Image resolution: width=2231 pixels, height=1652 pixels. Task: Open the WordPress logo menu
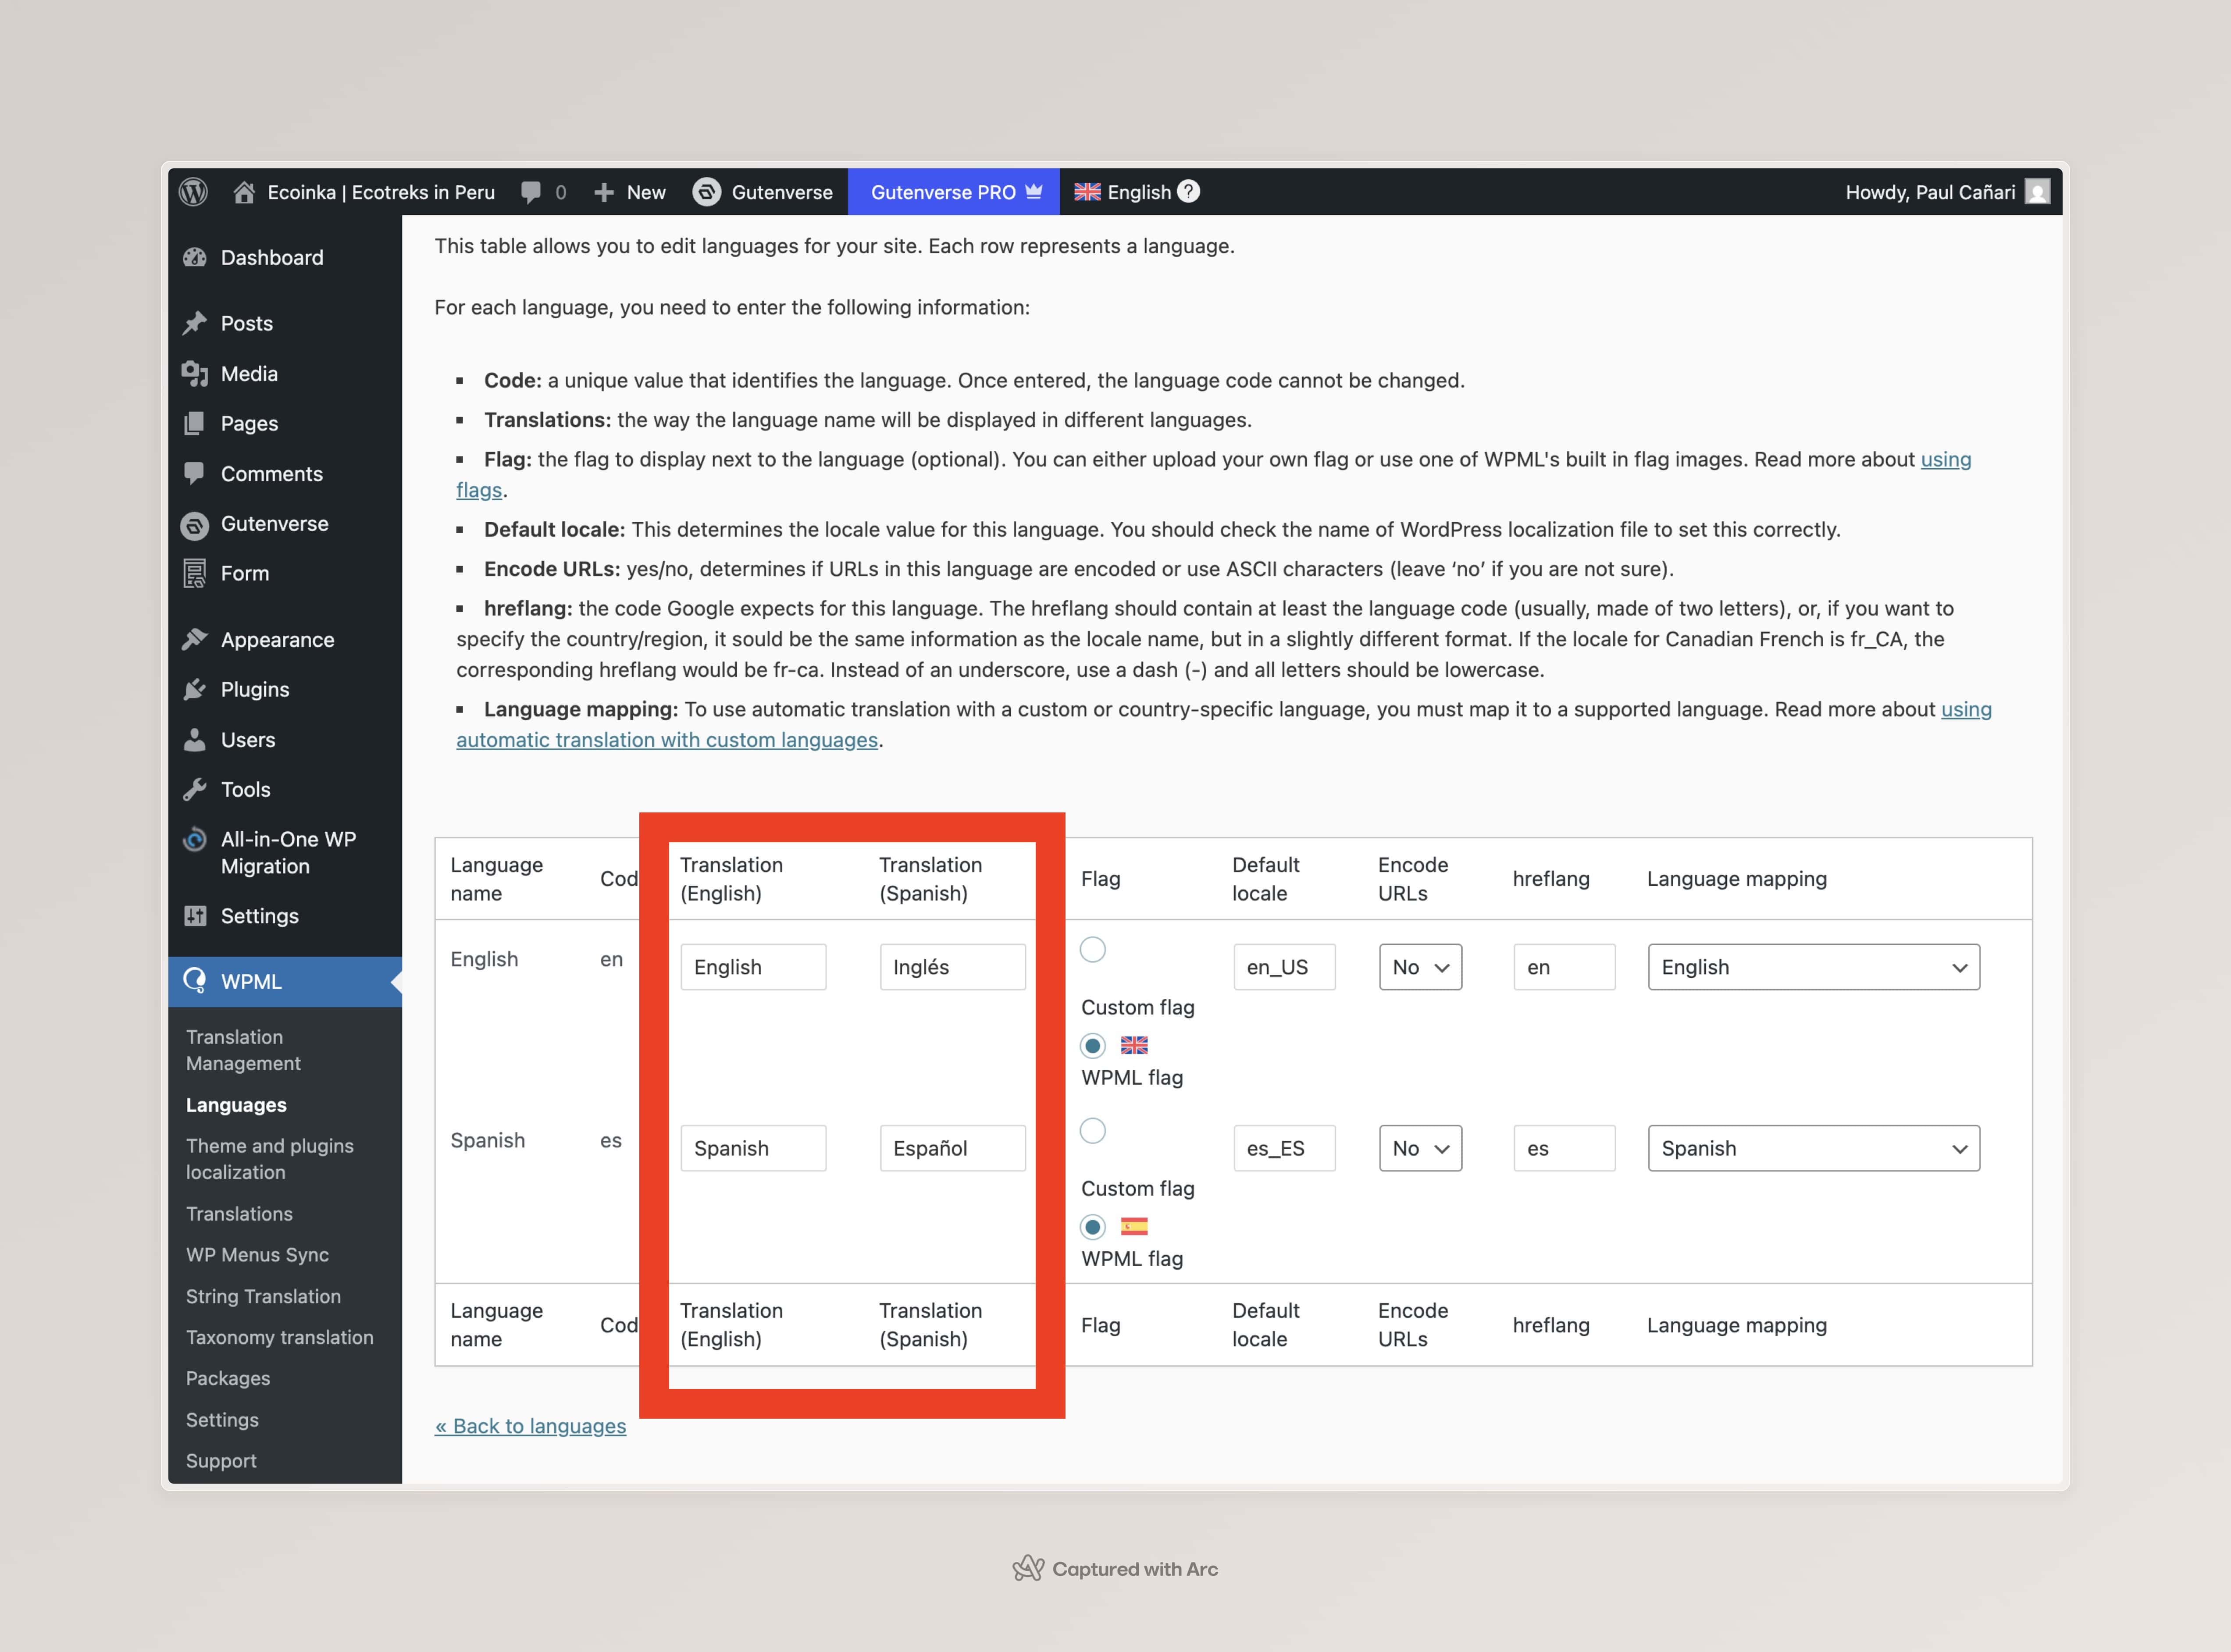194,192
